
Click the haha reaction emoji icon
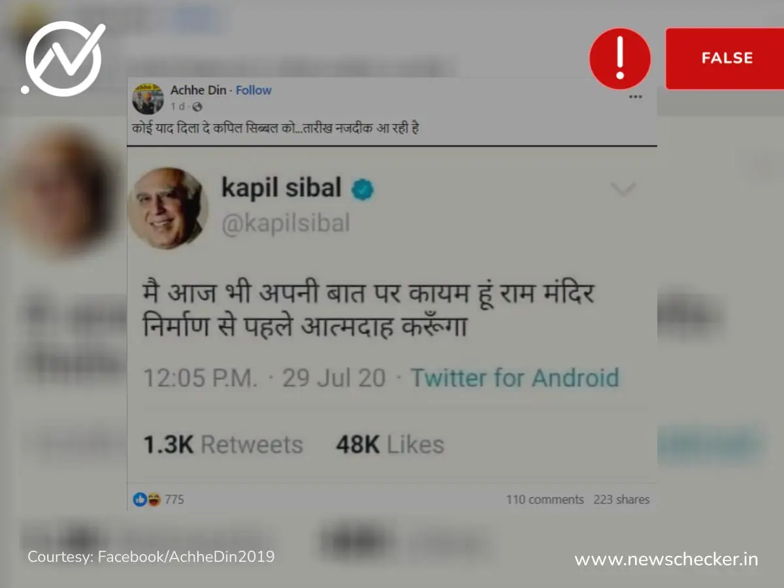(154, 500)
